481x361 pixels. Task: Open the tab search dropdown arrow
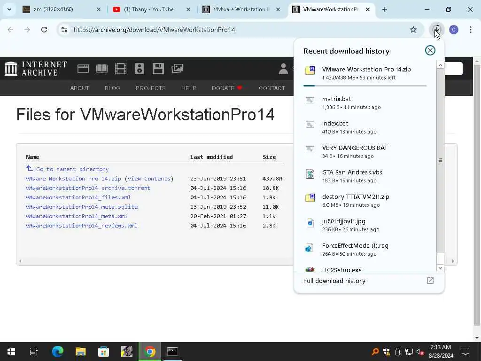9,9
